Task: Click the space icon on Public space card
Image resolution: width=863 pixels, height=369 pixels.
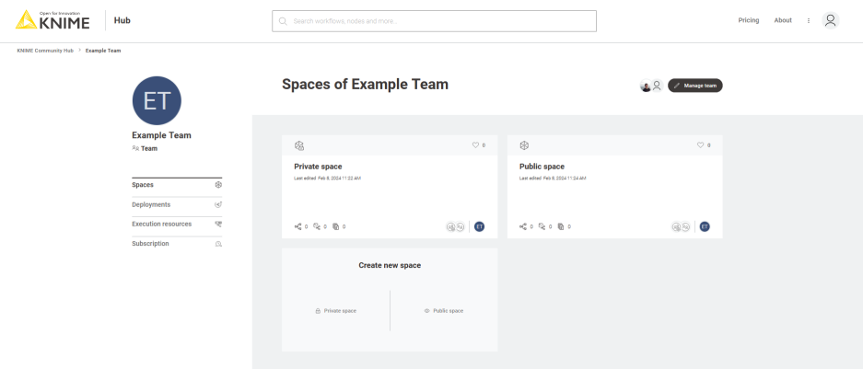Action: click(524, 145)
